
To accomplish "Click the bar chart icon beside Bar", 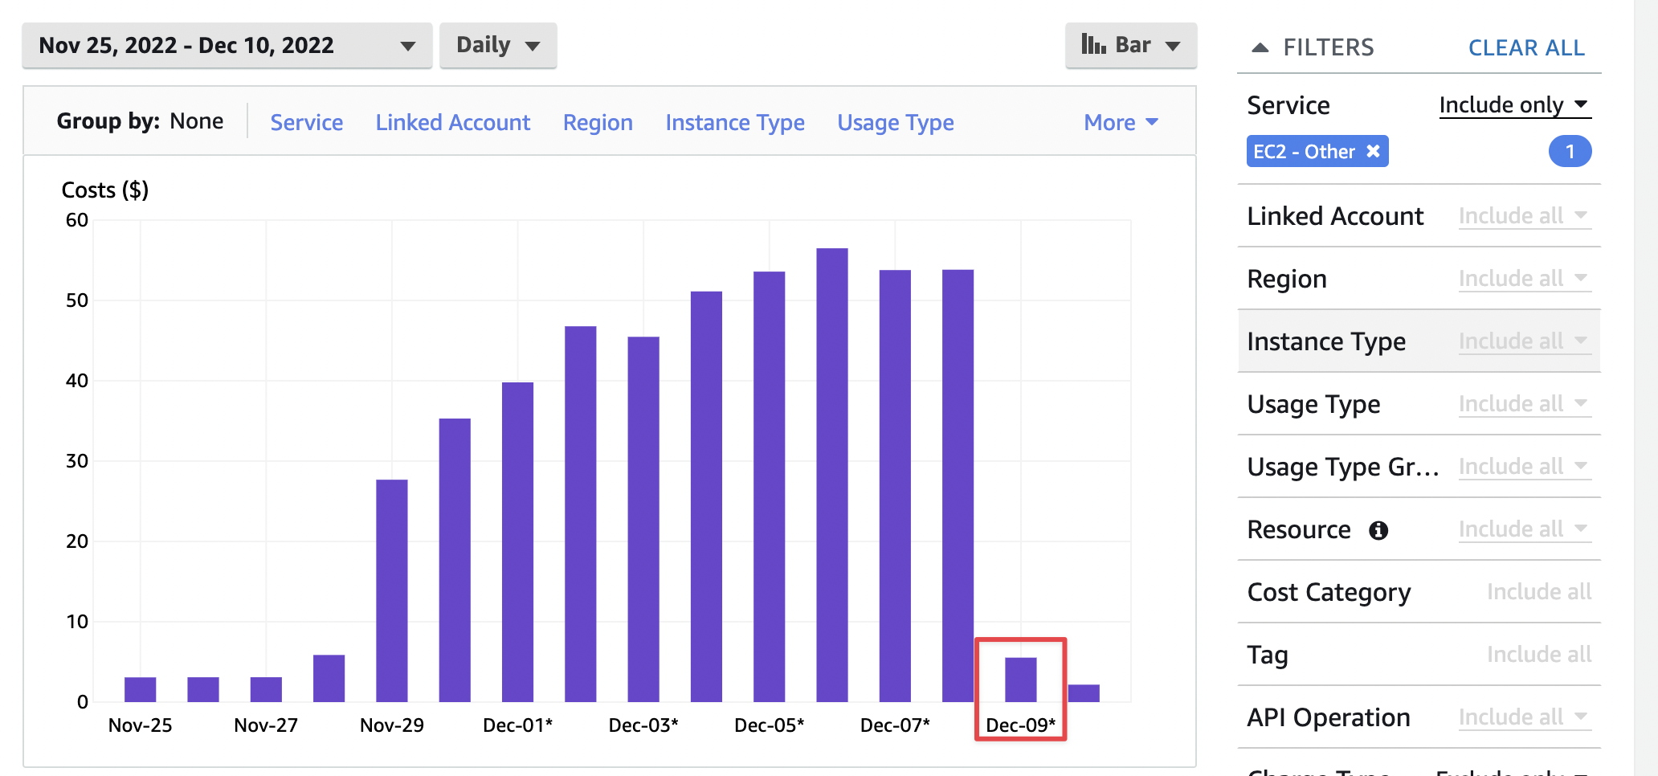I will 1095,45.
